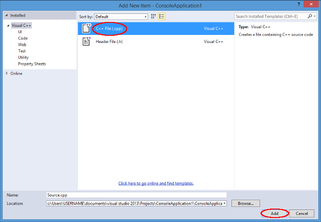Click the Header File template icon
This screenshot has height=222, width=321.
[x=86, y=42]
